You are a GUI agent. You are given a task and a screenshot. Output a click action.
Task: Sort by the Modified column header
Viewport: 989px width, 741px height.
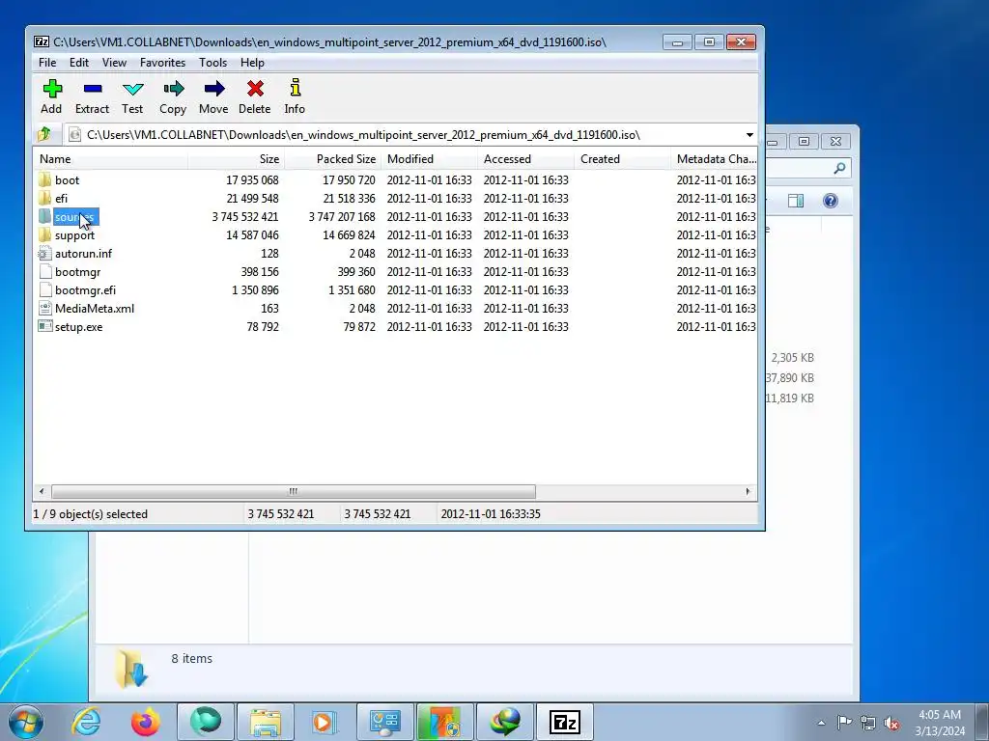pyautogui.click(x=430, y=159)
